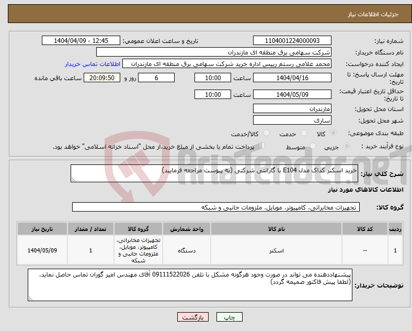Click the دستگاه unit cell

[187, 250]
